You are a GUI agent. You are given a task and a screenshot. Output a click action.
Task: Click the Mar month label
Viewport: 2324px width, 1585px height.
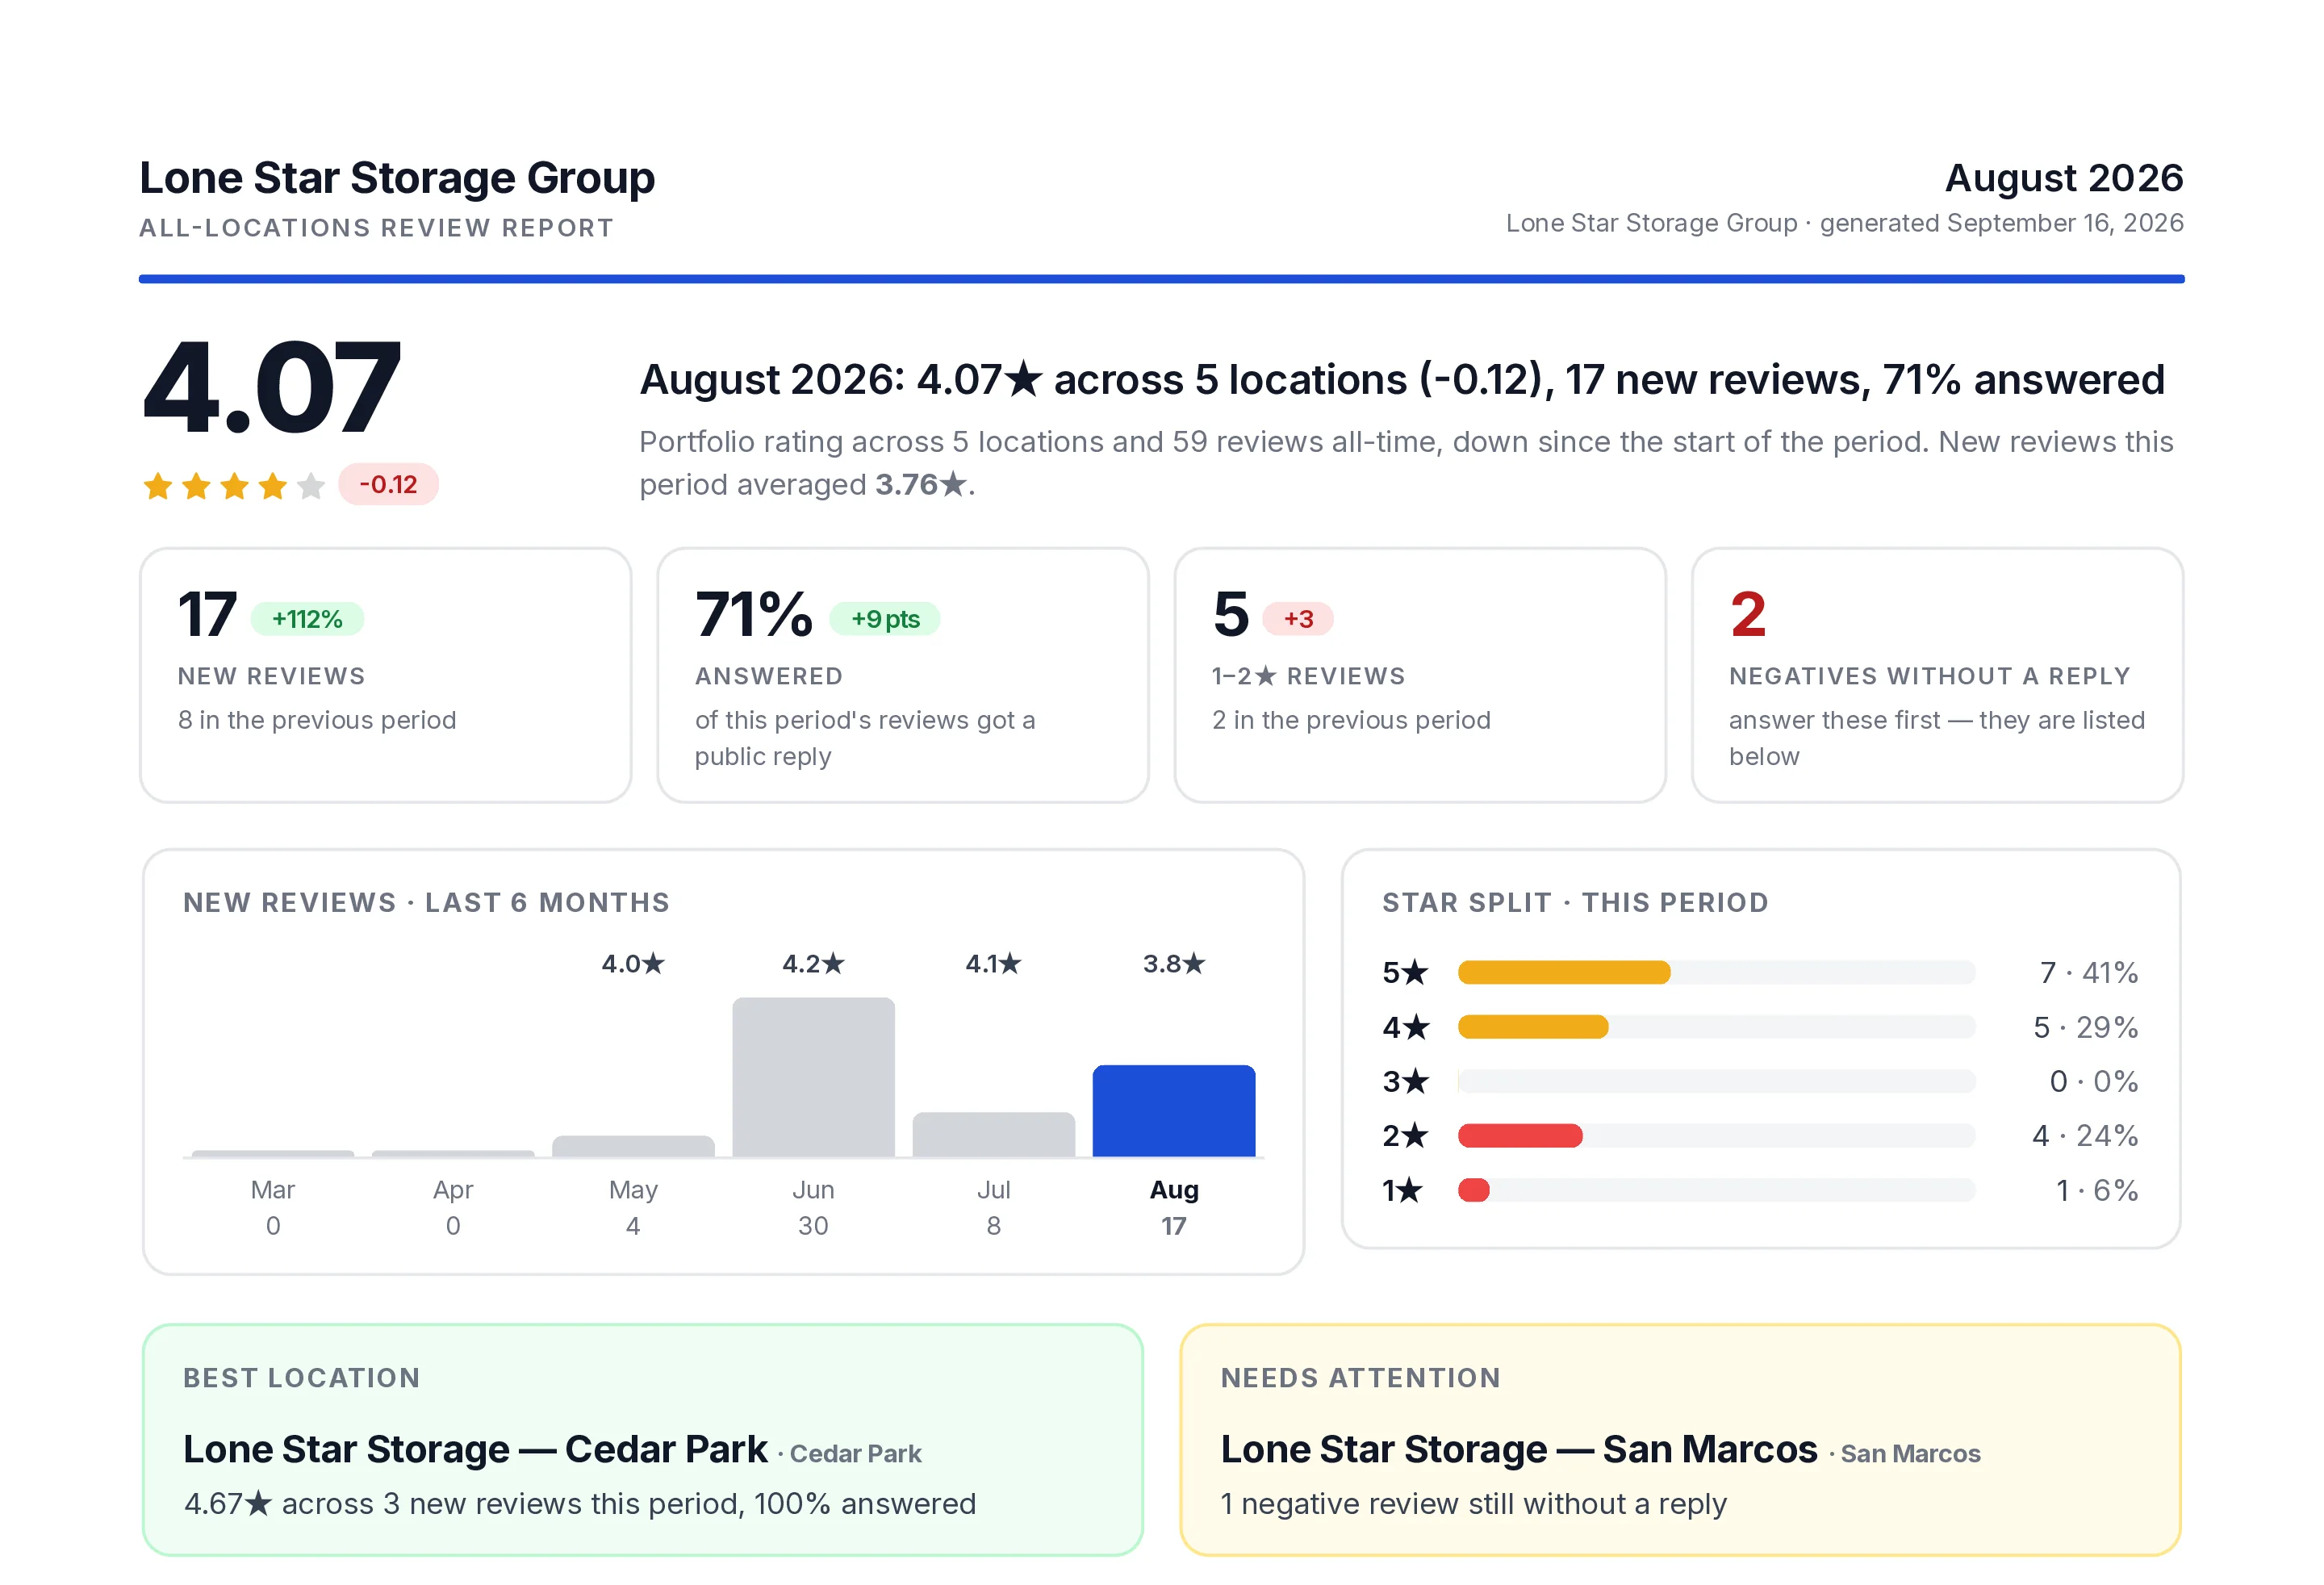pyautogui.click(x=272, y=1190)
